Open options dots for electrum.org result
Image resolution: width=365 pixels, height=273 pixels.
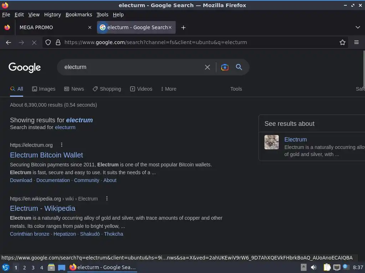click(x=62, y=145)
